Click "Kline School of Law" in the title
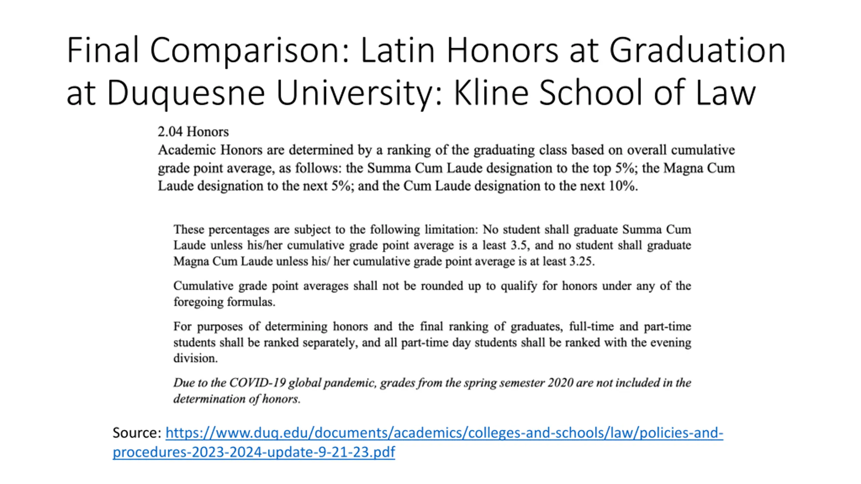This screenshot has width=861, height=484. click(x=605, y=92)
